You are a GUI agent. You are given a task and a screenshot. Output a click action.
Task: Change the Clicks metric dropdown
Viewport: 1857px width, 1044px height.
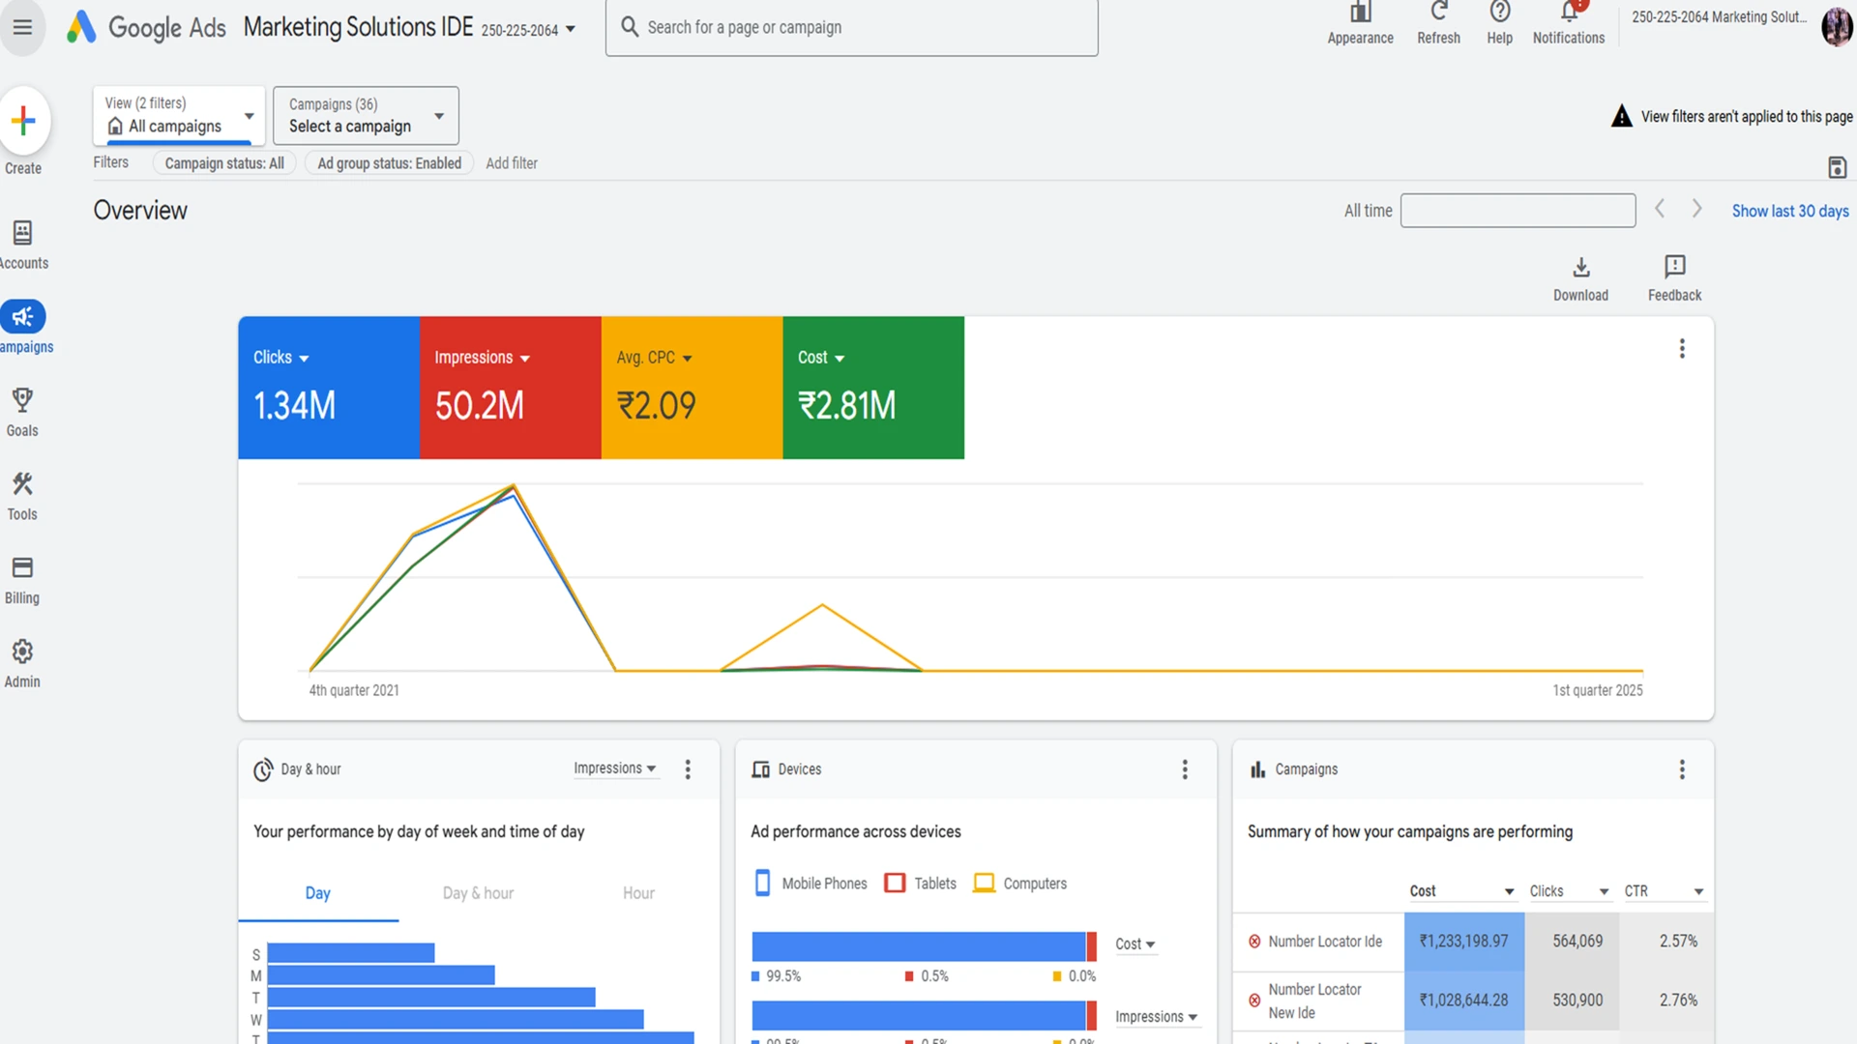pos(281,358)
